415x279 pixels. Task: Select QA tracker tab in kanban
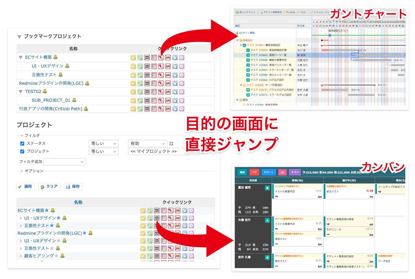tap(282, 172)
